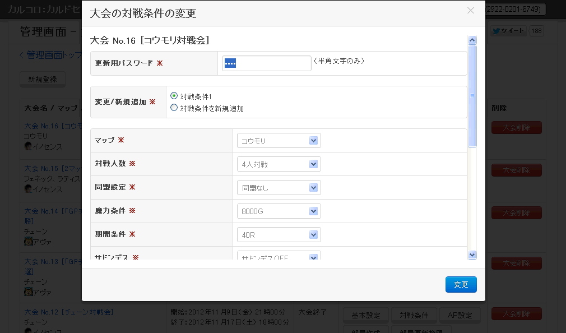Click the アヴァ avatar under 大会 No.13

27,292
